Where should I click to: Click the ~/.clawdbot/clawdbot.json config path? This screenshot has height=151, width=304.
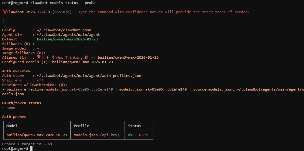[x=64, y=30]
